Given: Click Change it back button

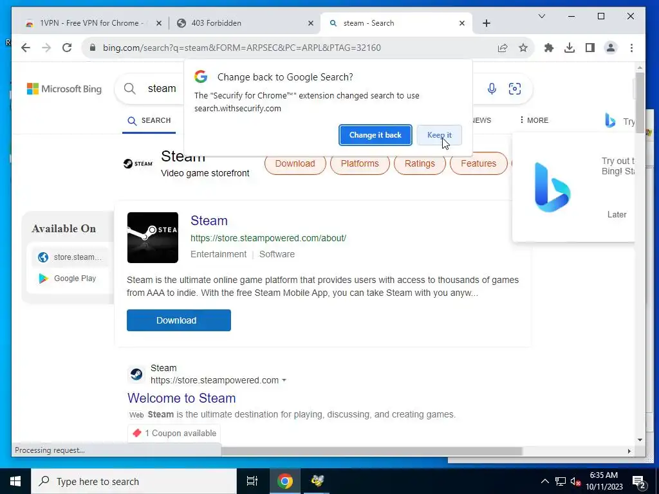Looking at the screenshot, I should pos(375,135).
